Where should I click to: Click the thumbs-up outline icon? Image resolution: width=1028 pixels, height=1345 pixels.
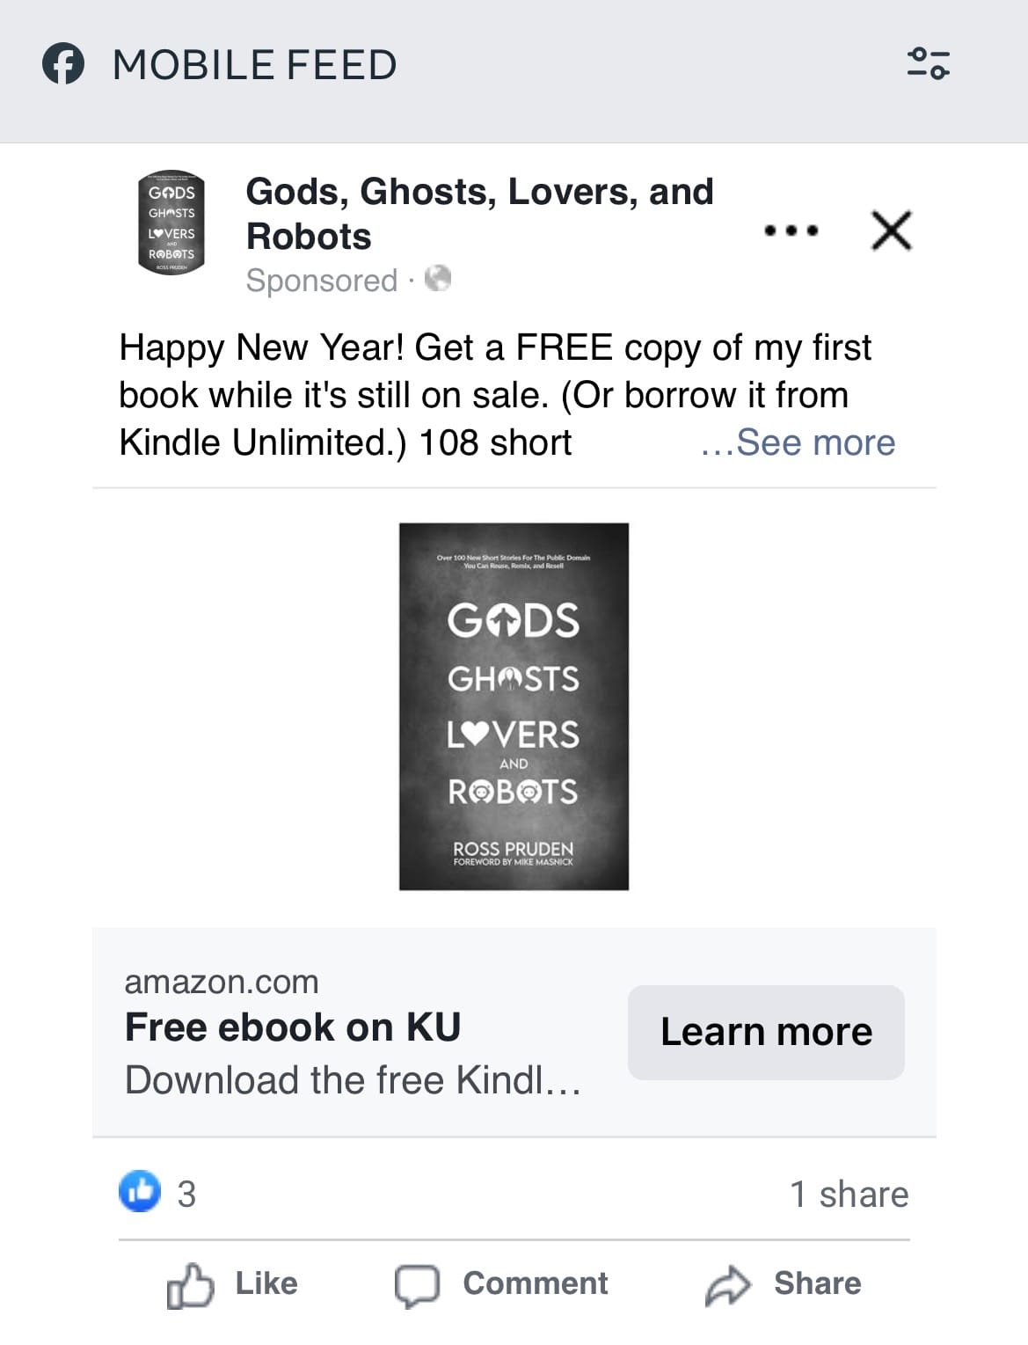(x=190, y=1285)
